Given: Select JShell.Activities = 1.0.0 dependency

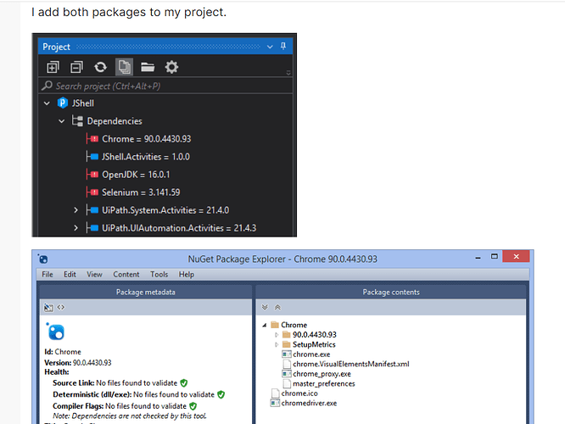Looking at the screenshot, I should pos(146,157).
